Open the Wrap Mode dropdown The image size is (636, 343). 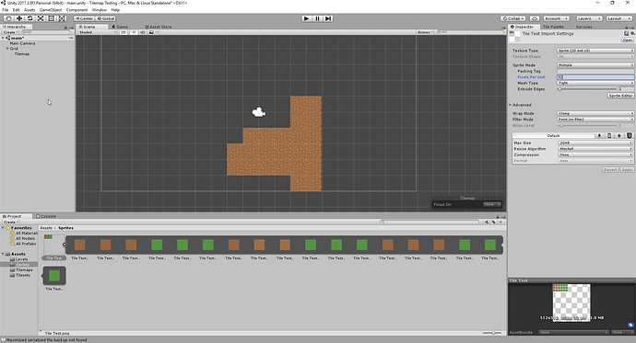click(x=595, y=114)
